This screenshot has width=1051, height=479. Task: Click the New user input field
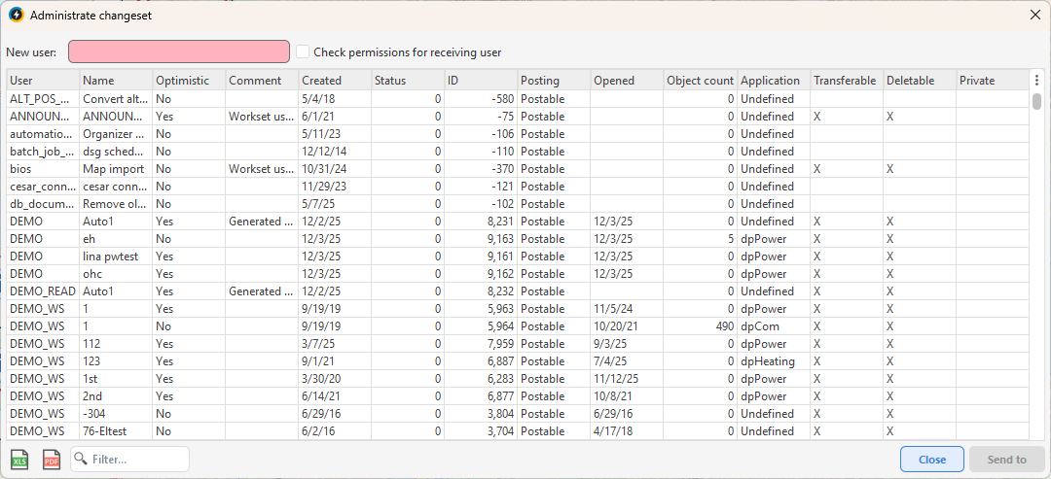179,51
